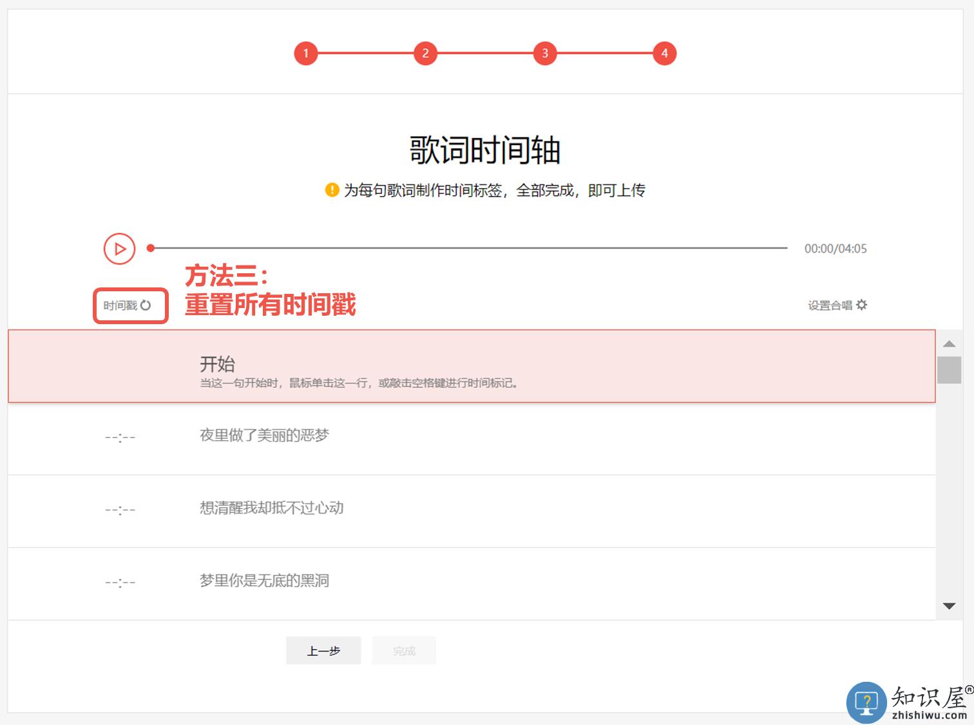
Task: Click the yellow warning info icon
Action: pos(332,190)
